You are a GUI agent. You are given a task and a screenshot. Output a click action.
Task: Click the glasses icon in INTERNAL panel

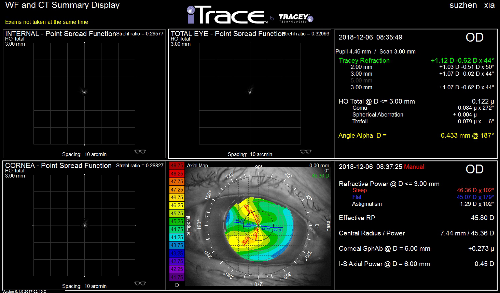(140, 152)
